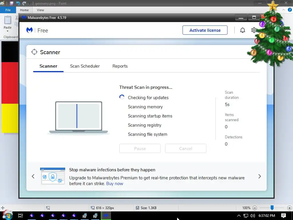Show the previous promo with the left arrow

[x=33, y=176]
